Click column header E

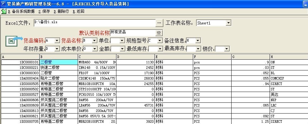click(174, 57)
